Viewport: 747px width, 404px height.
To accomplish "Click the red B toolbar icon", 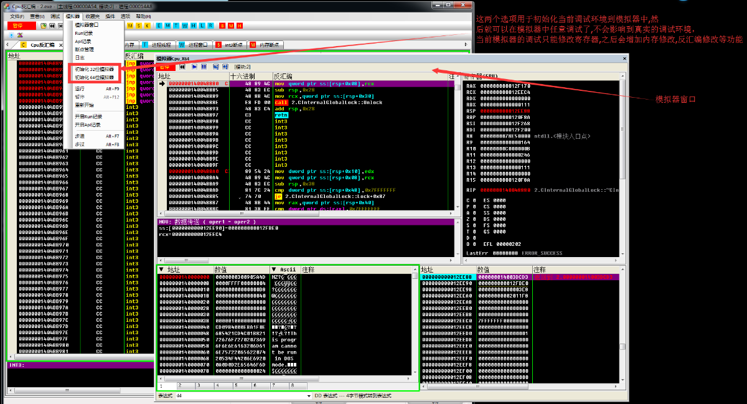I will pos(223,26).
